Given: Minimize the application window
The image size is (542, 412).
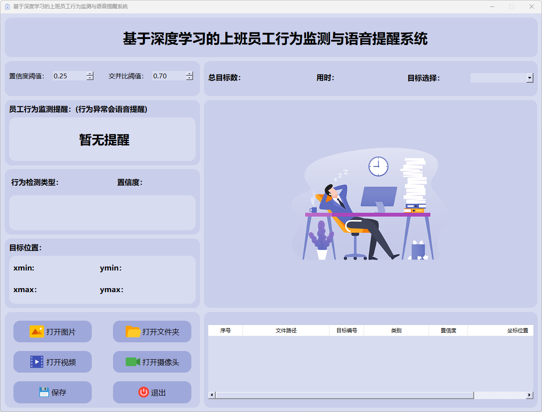Looking at the screenshot, I should point(492,6).
